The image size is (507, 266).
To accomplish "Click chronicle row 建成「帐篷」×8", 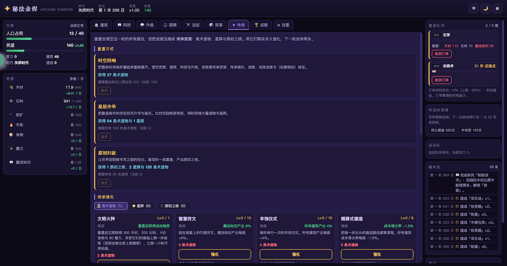I will pos(463,247).
